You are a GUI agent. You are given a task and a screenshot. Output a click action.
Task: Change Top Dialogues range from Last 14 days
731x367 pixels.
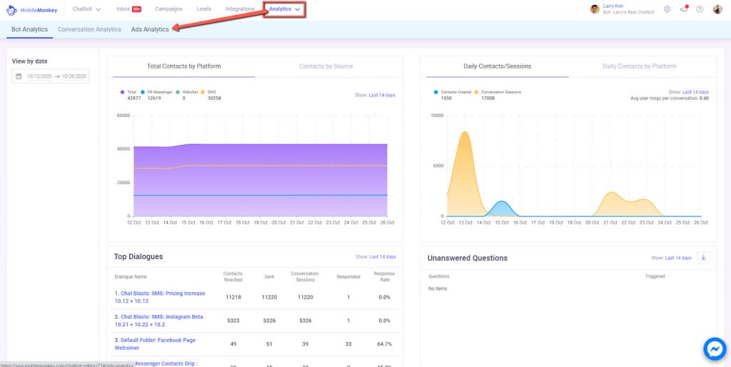383,257
